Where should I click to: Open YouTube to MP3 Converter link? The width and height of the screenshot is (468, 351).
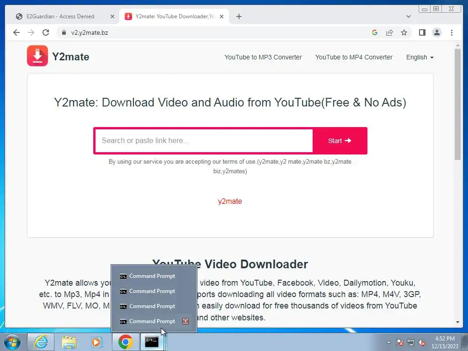(263, 57)
